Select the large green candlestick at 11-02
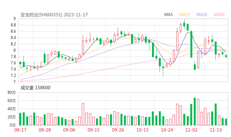This screenshot has height=137, width=231. 191,44
